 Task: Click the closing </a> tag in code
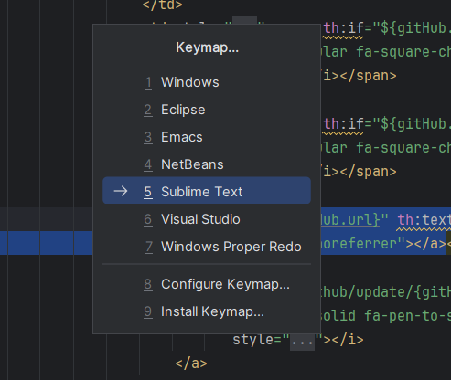click(x=191, y=364)
